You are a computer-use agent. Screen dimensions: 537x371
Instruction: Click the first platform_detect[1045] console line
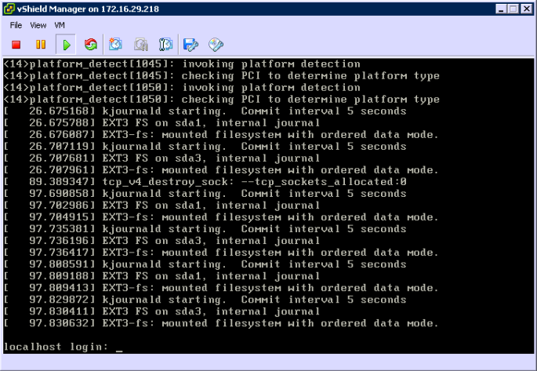(182, 64)
